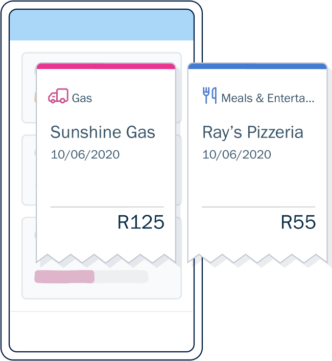Click the gray unfilled progress bar portion

(x=122, y=277)
